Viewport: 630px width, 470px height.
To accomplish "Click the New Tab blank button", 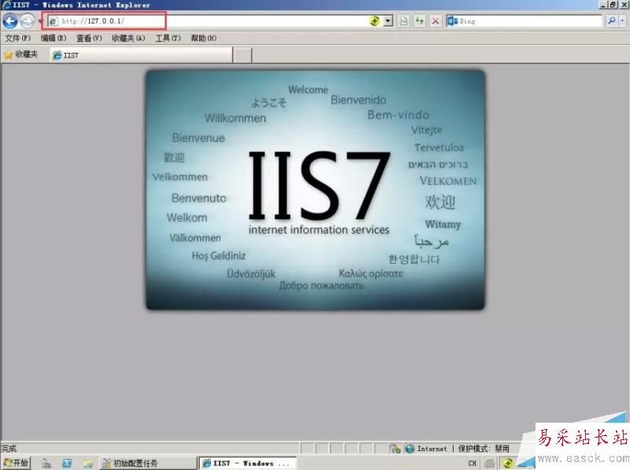I will pyautogui.click(x=243, y=55).
